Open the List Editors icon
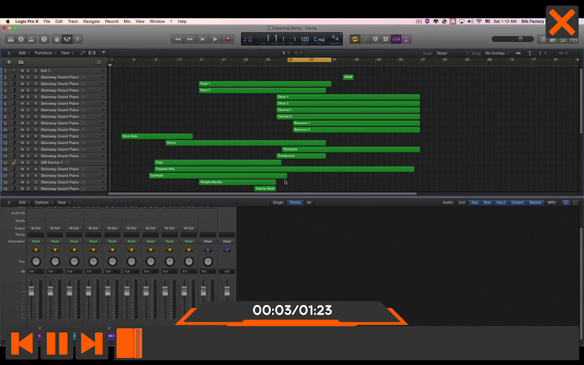584x365 pixels. (542, 39)
